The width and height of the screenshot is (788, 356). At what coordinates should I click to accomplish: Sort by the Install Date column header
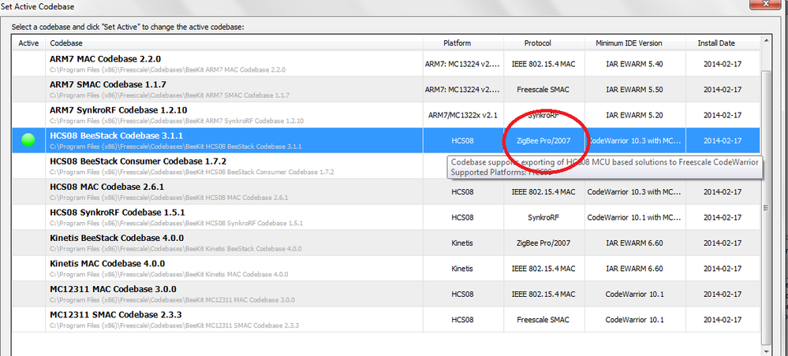pyautogui.click(x=723, y=43)
